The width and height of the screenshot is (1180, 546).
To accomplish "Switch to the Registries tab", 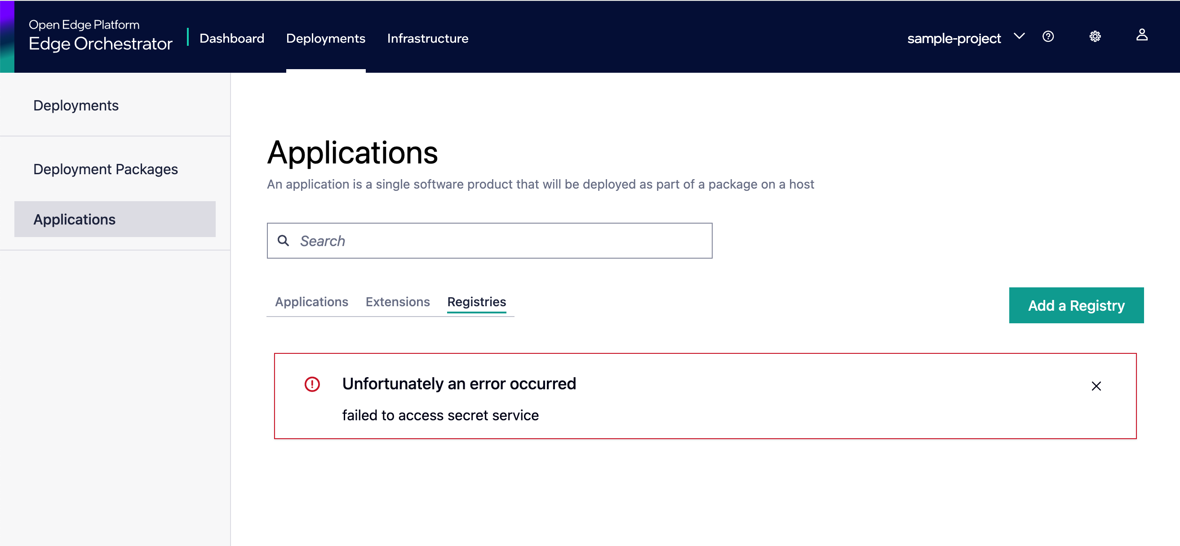I will [x=476, y=302].
